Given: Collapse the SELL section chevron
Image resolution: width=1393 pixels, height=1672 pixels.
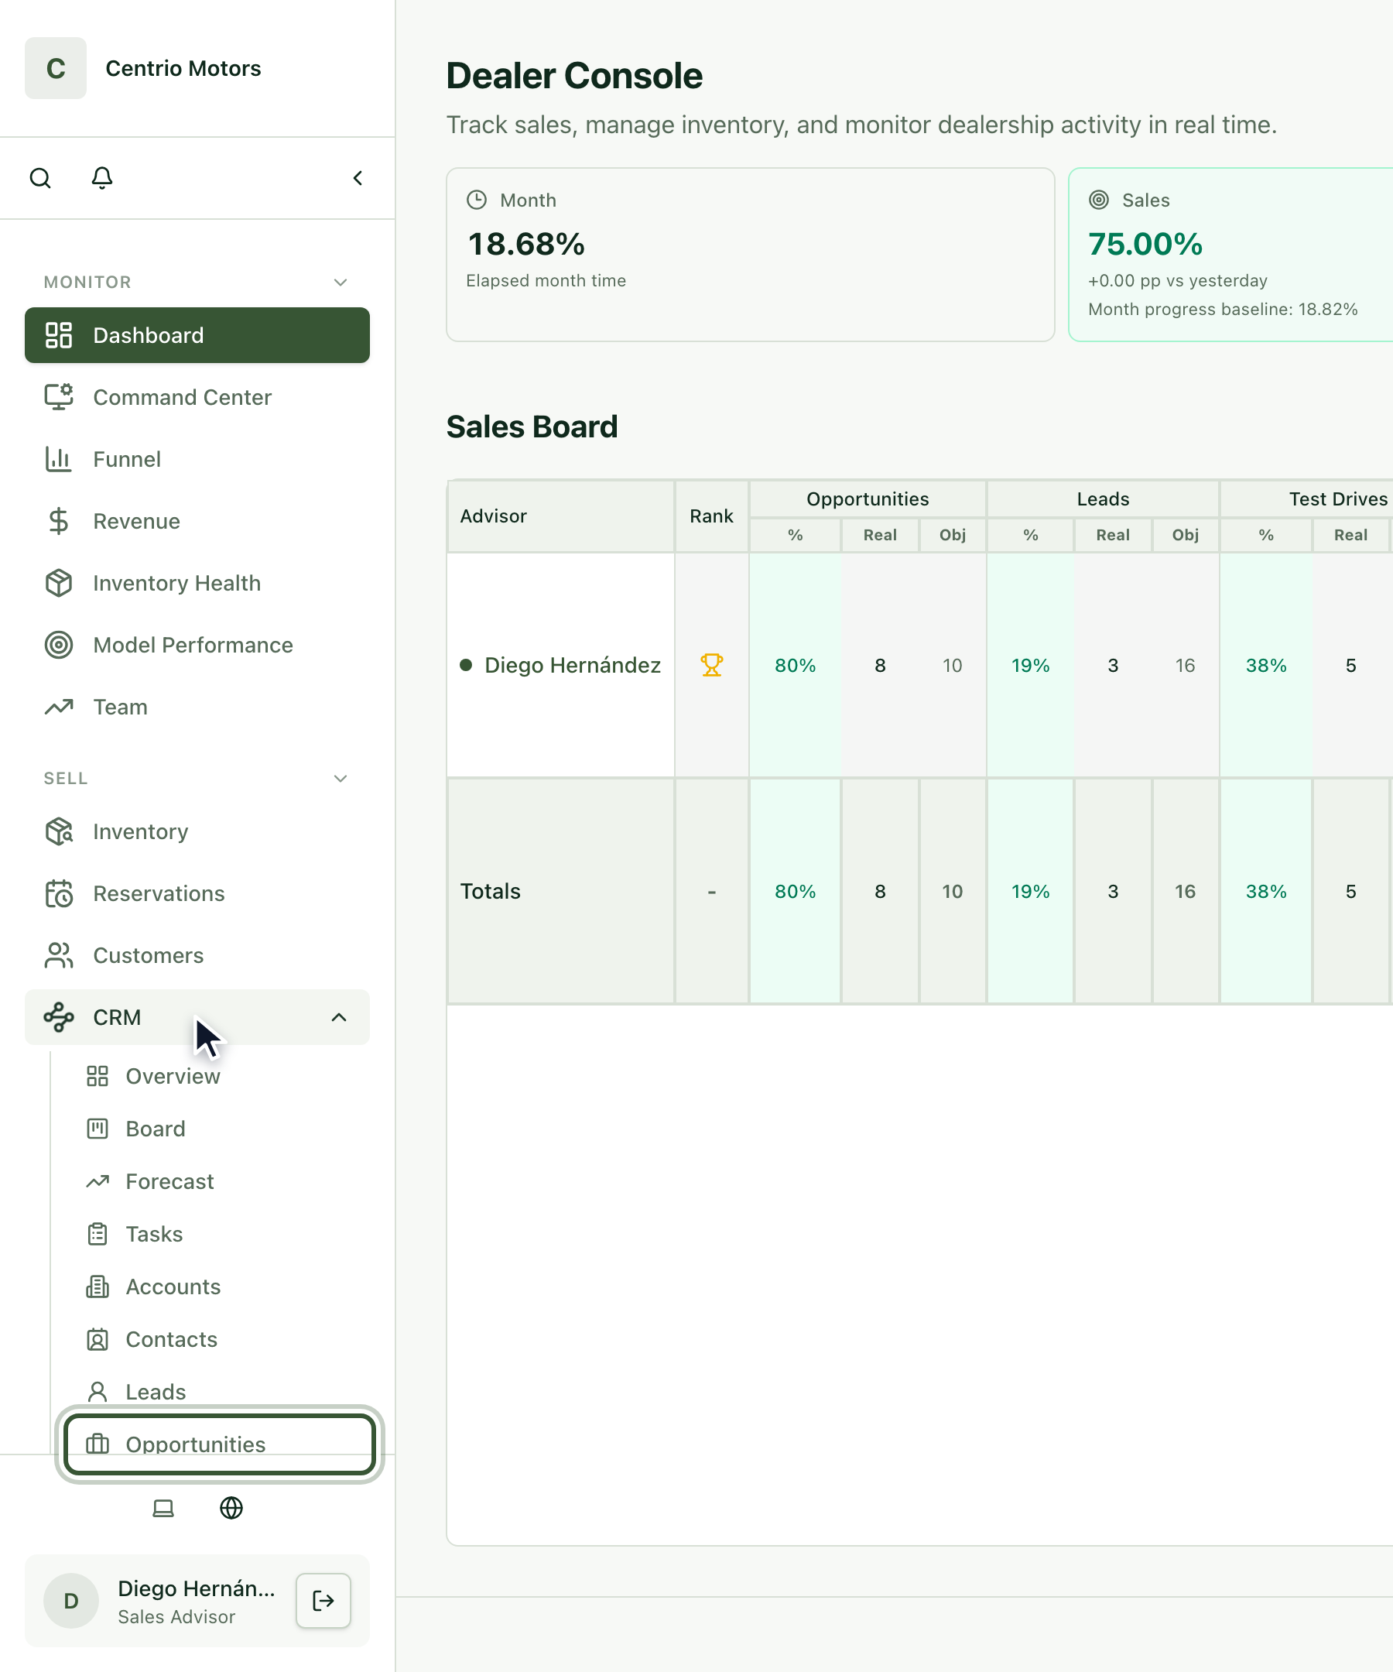Looking at the screenshot, I should [341, 778].
